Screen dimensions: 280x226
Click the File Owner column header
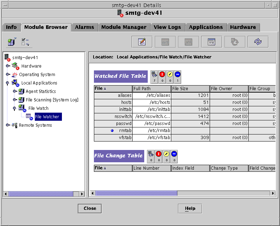click(229, 89)
